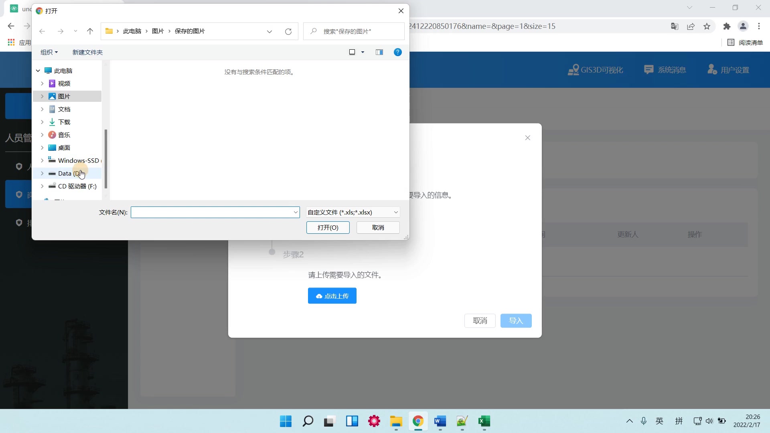
Task: Click 取消 in the file open dialog
Action: pos(378,227)
